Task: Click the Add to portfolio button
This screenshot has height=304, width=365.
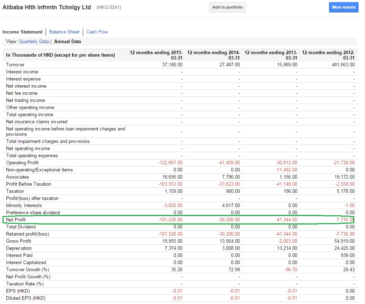Action: click(x=227, y=7)
